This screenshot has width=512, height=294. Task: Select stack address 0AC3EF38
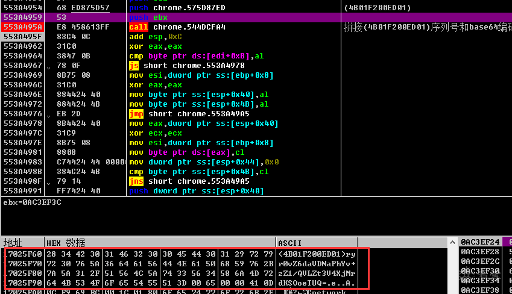click(x=480, y=290)
